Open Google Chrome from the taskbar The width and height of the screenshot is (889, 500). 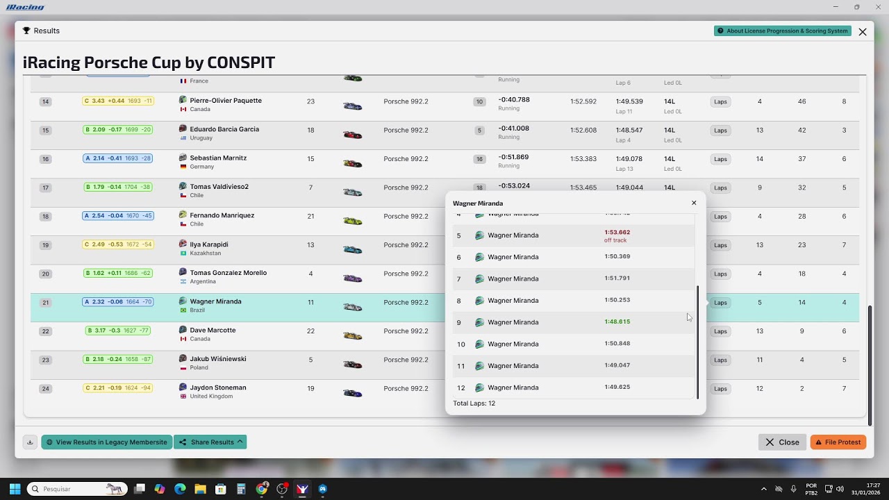click(x=262, y=489)
